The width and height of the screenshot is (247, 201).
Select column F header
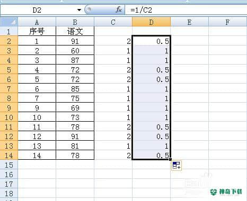tap(228, 22)
